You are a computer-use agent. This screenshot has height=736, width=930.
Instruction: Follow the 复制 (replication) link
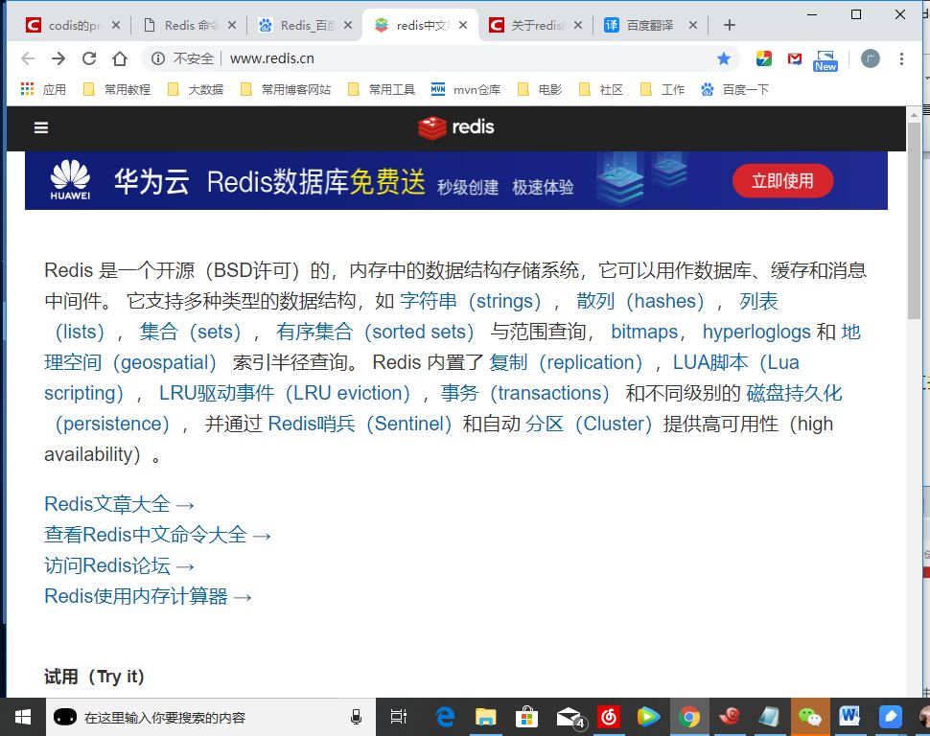click(566, 362)
